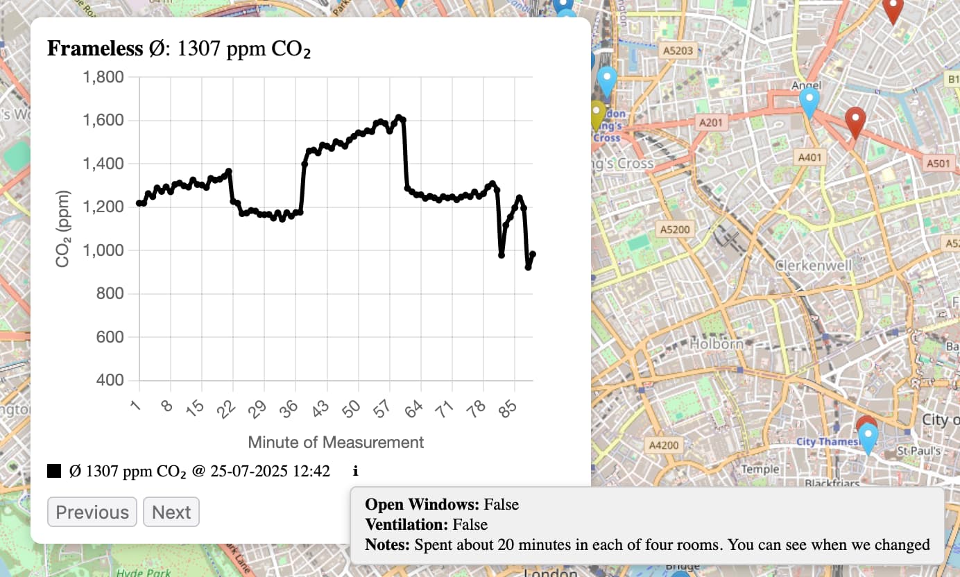This screenshot has width=960, height=577.
Task: Click the final data point on the chart line
Action: coord(532,255)
